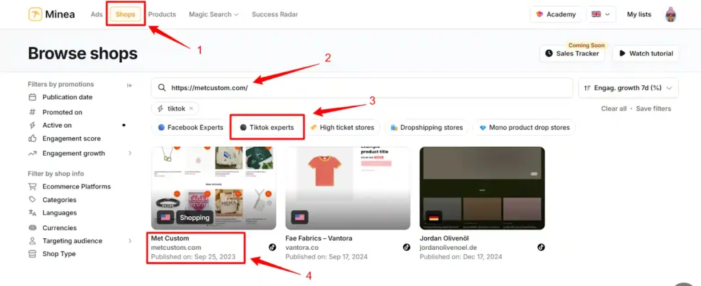Open Met Custom shop title

click(x=170, y=238)
